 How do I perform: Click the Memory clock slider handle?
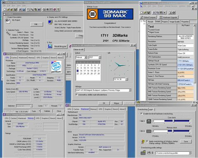pyautogui.click(x=173, y=131)
